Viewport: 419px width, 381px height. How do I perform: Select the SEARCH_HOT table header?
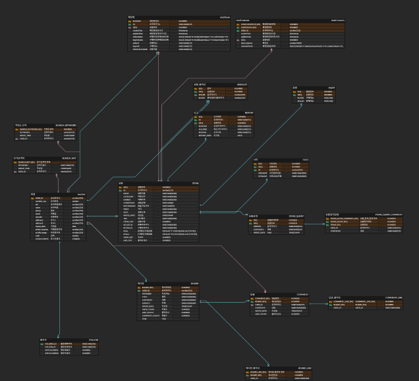(45, 159)
